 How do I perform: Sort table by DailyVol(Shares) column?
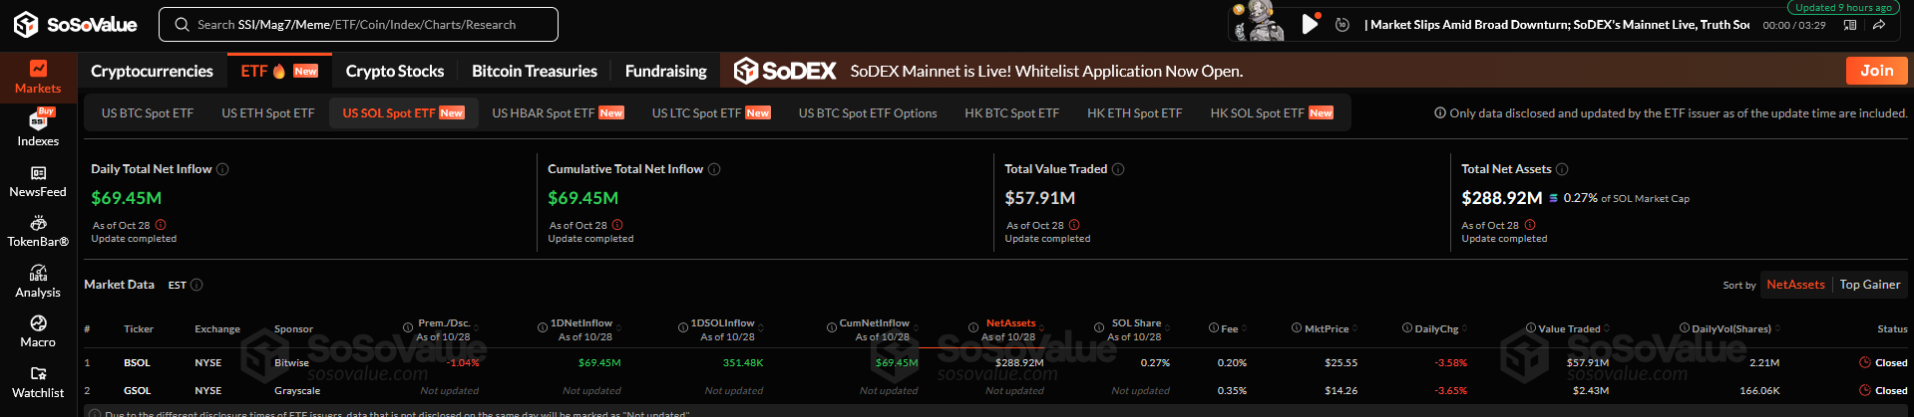click(x=1730, y=328)
